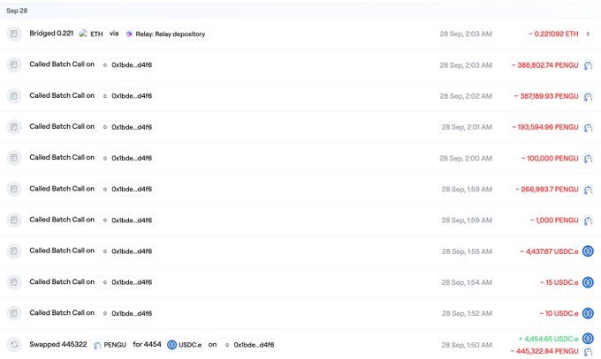Click the contract icon in the -266,993.7 PENGU row
The image size is (601, 359).
click(x=14, y=189)
